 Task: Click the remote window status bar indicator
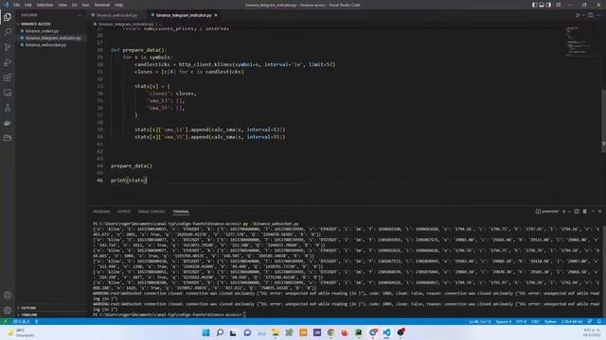[6, 321]
